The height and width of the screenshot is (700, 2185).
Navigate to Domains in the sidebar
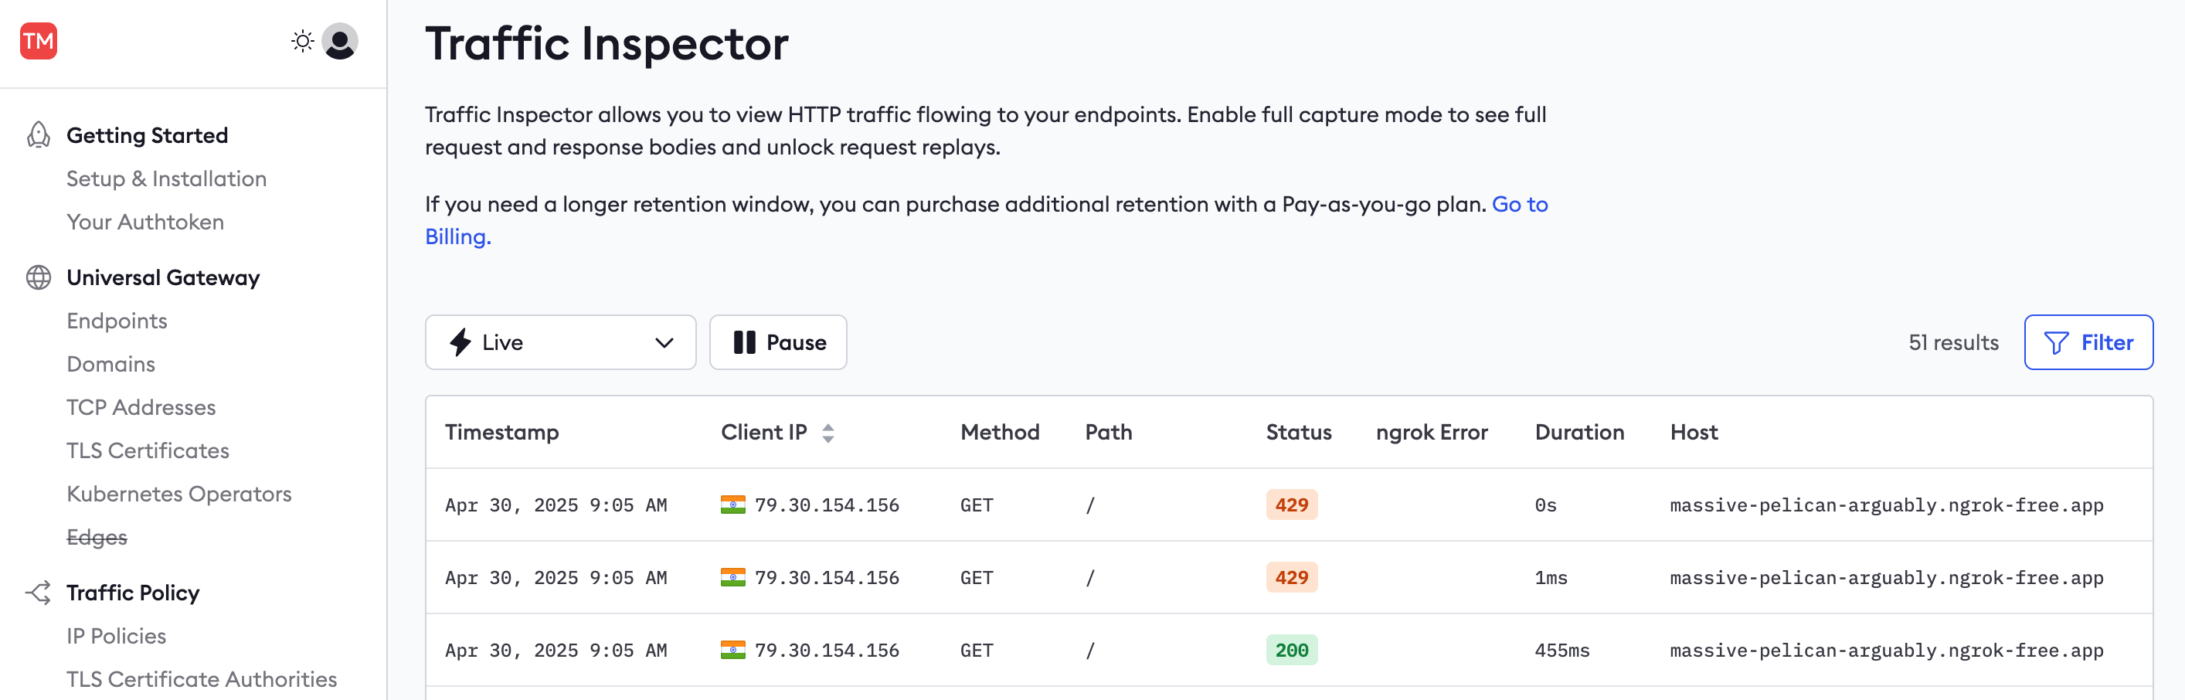(111, 364)
